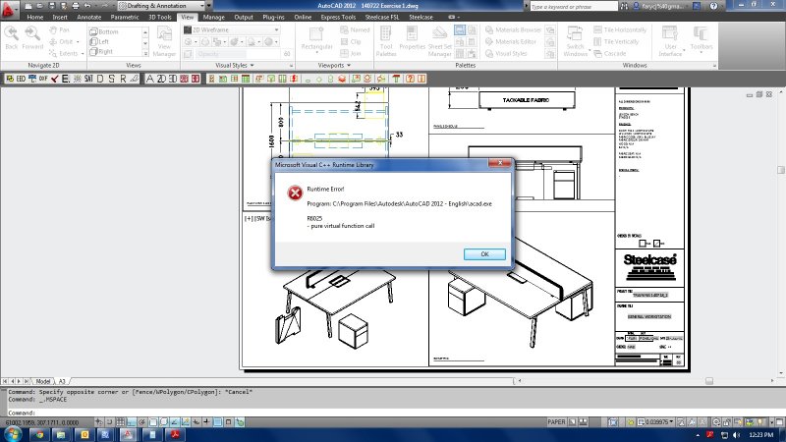Click the 2D icon in Steelcase toolbar

point(161,79)
